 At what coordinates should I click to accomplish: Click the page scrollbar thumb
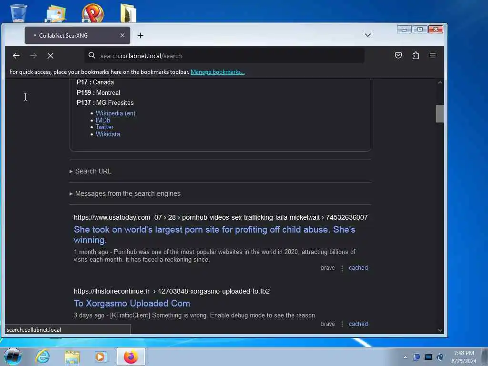click(x=440, y=113)
